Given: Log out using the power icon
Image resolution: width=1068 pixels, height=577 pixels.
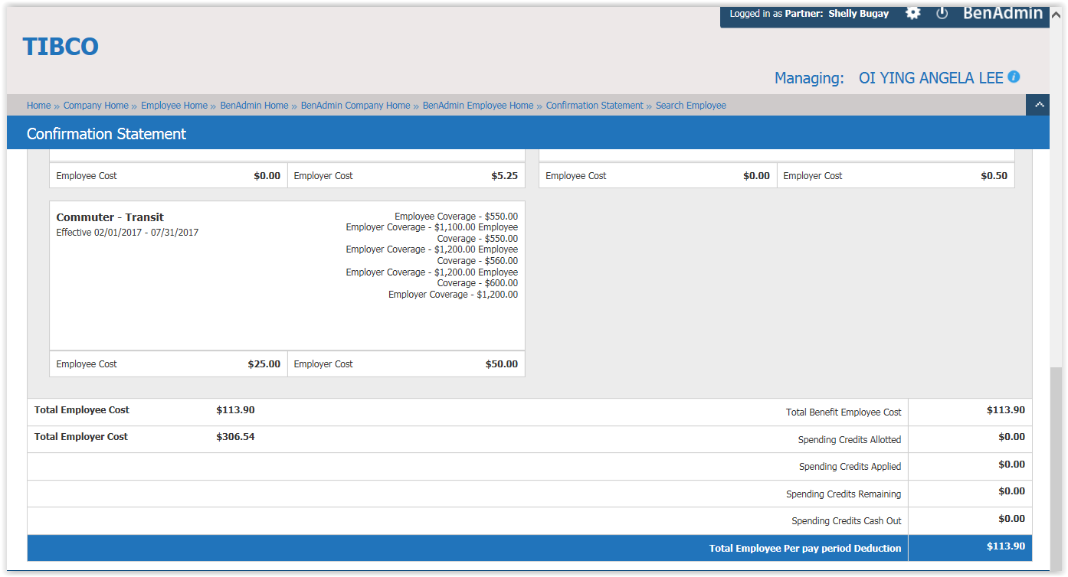Looking at the screenshot, I should point(942,13).
